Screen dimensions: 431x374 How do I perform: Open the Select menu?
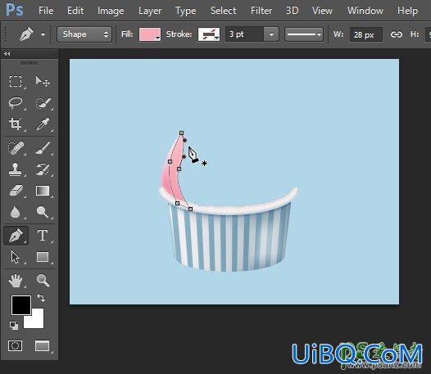tap(223, 11)
